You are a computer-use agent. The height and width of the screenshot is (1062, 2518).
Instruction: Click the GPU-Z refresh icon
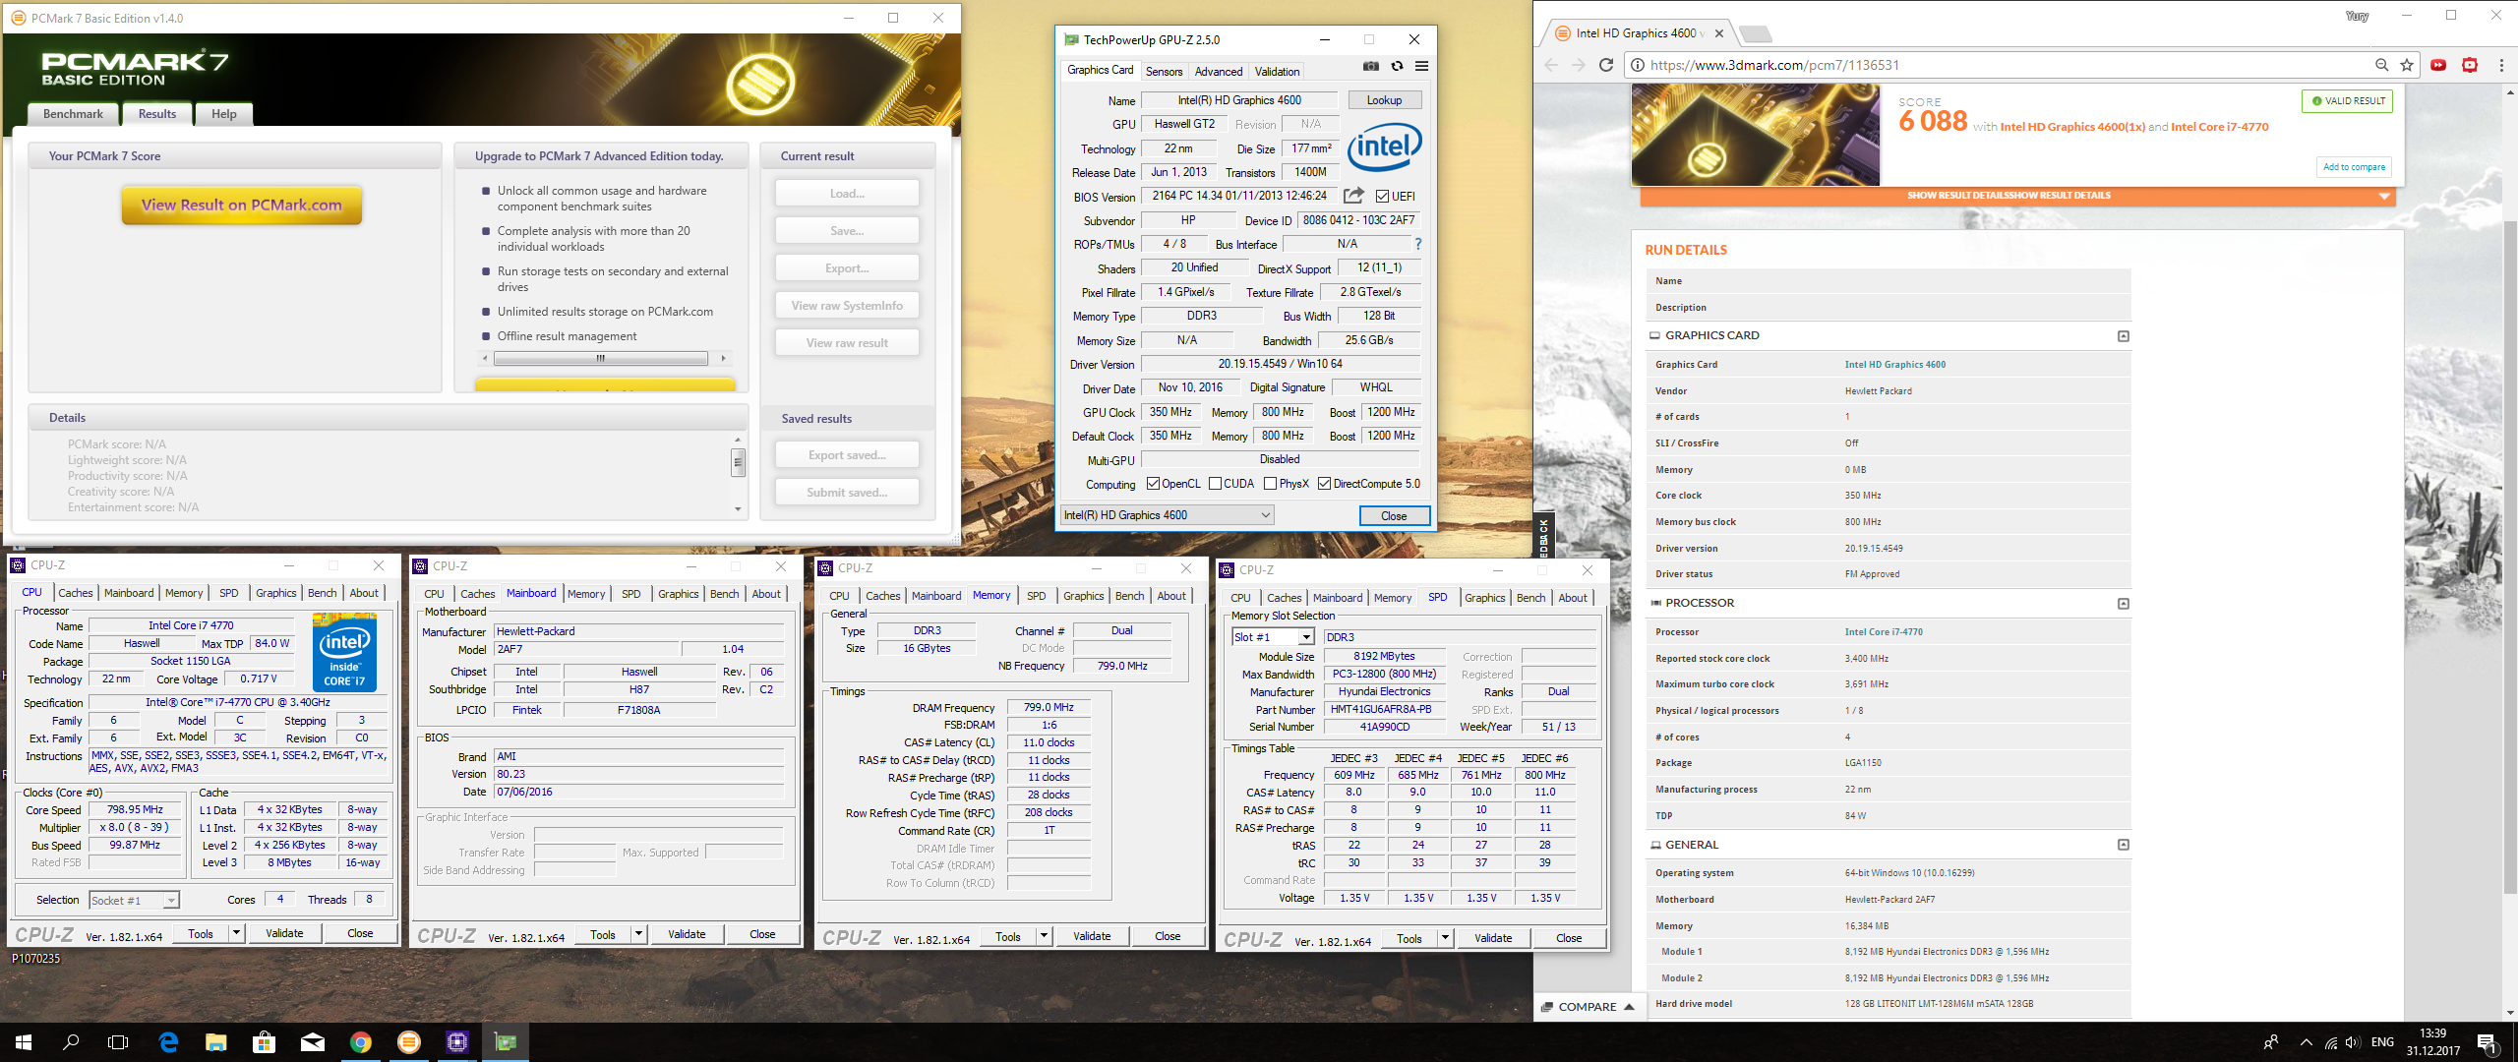click(x=1397, y=67)
